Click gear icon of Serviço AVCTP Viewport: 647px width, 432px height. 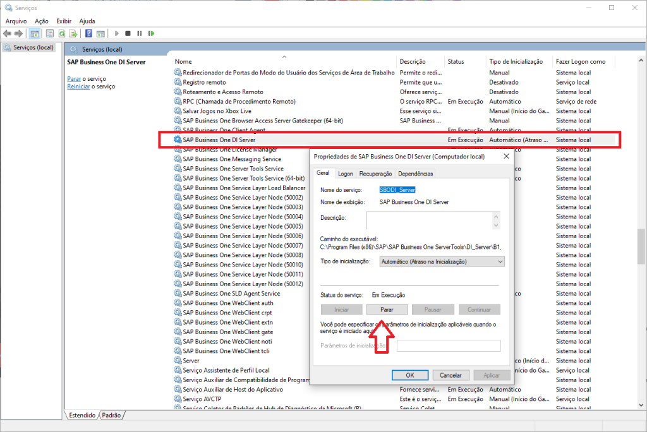tap(178, 399)
